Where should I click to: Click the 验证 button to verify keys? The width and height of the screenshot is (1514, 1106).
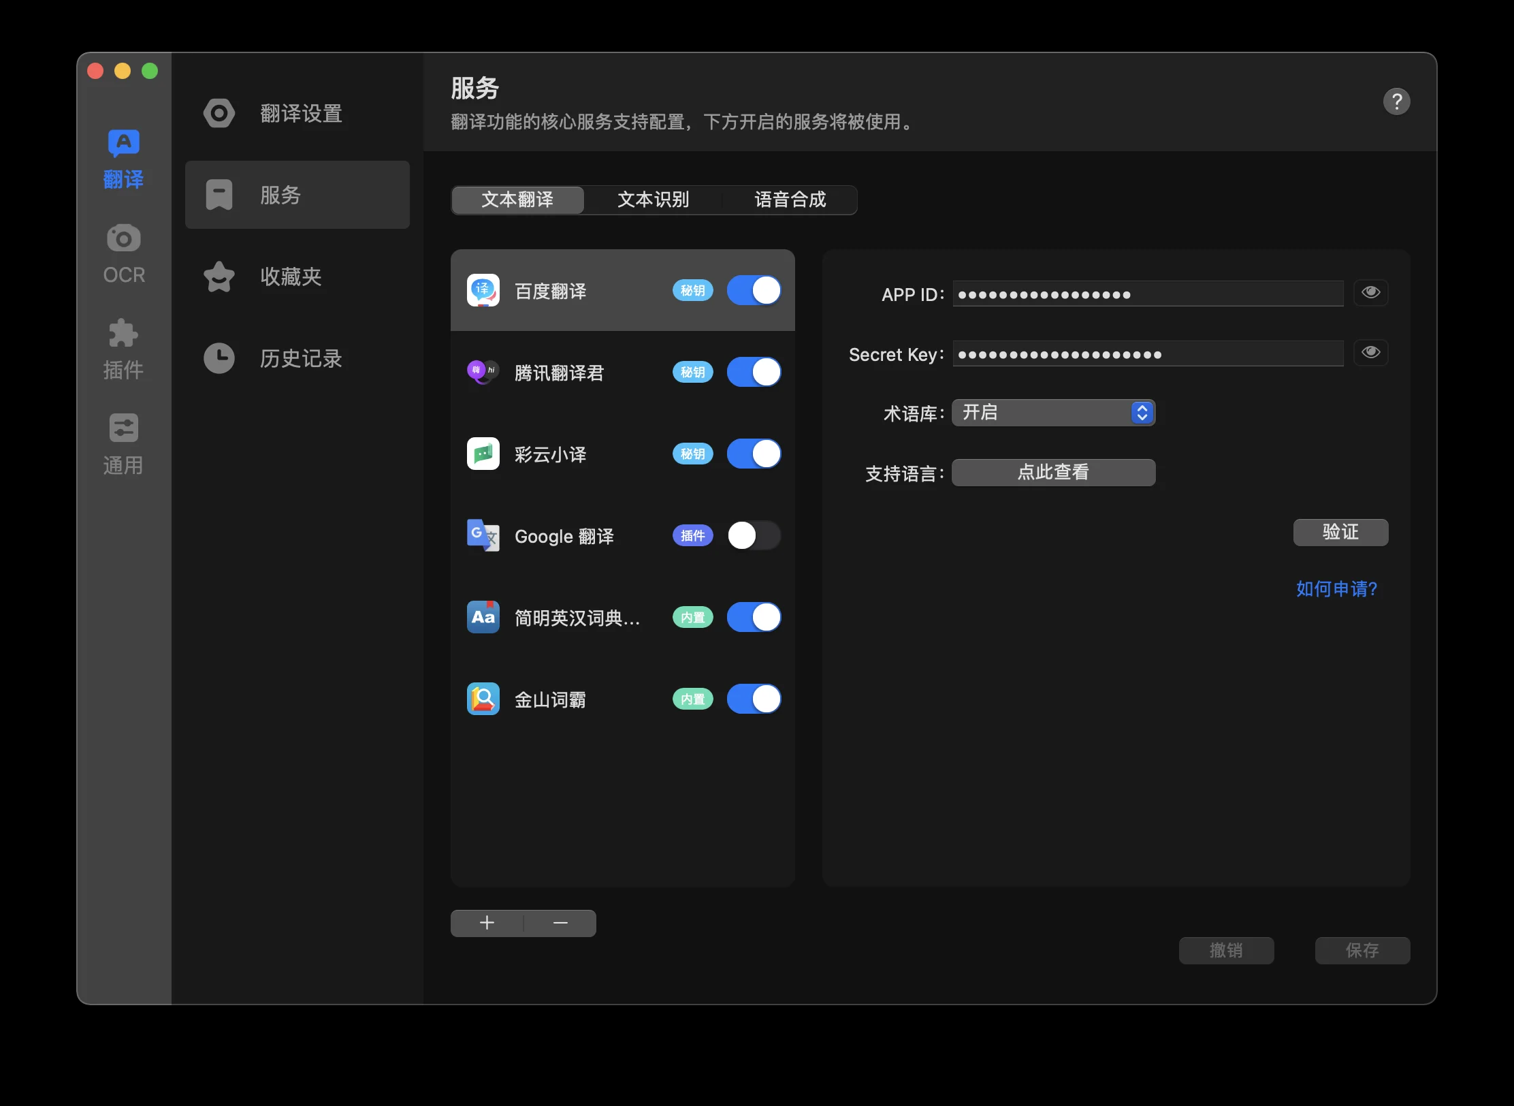click(x=1340, y=532)
